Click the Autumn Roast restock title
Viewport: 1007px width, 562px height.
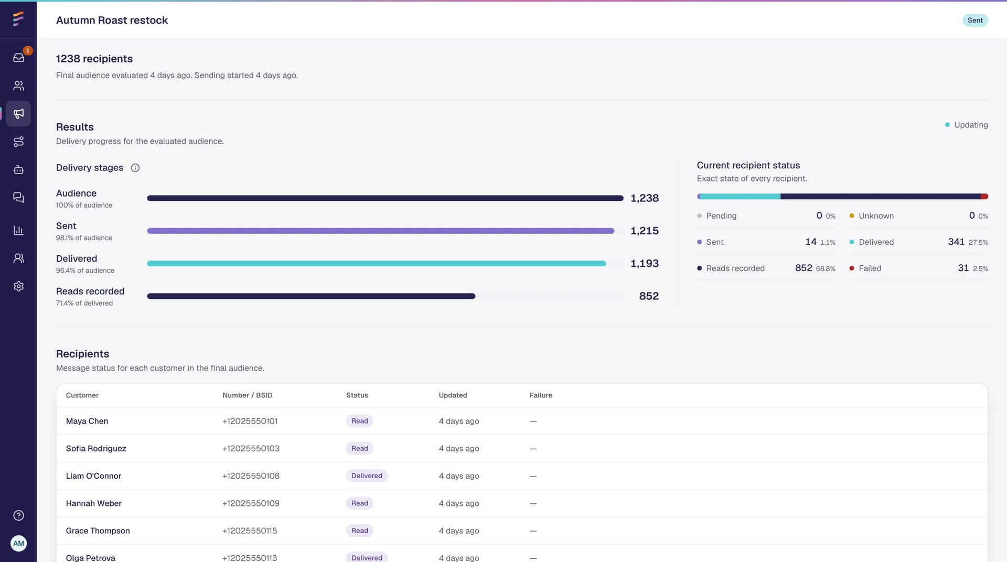point(112,20)
